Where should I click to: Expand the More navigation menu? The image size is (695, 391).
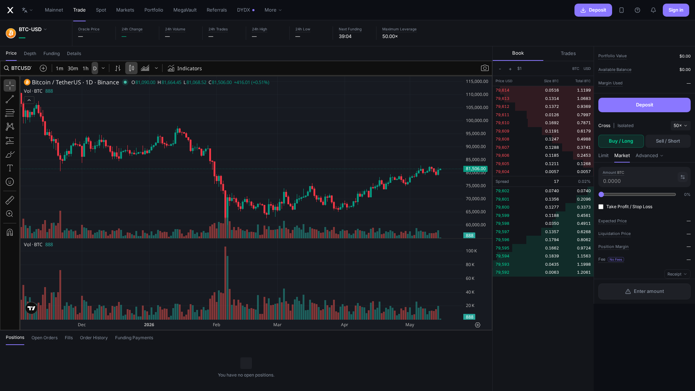(273, 10)
